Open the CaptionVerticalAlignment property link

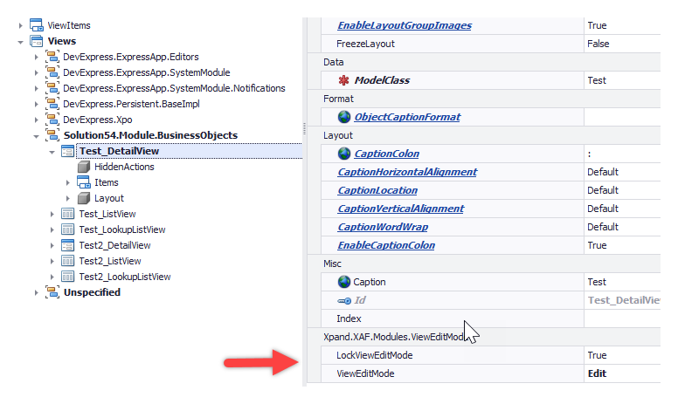pos(400,209)
